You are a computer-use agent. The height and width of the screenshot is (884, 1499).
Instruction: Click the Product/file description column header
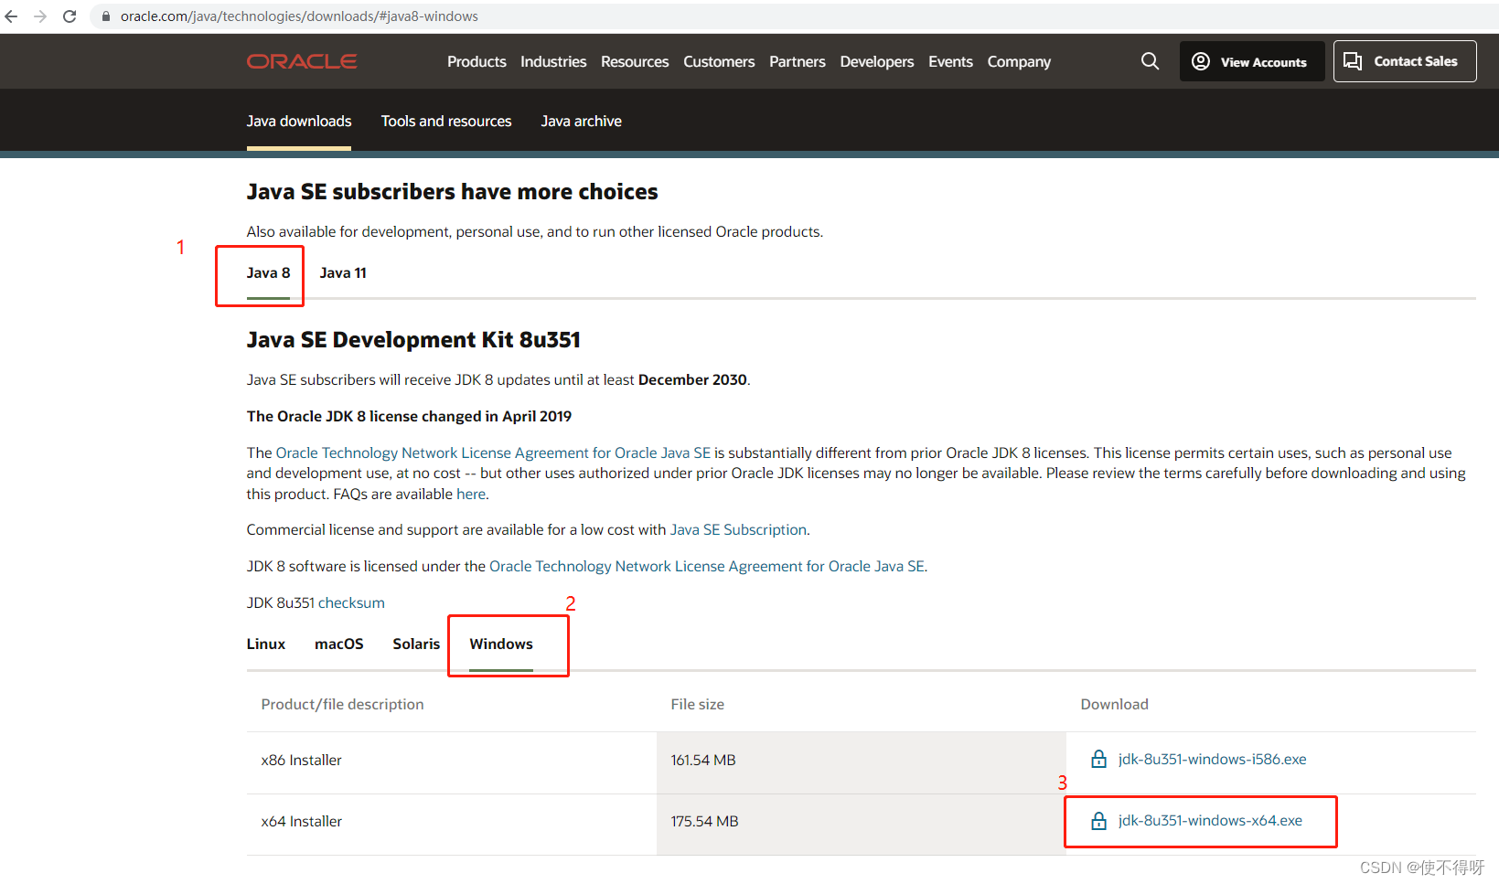pyautogui.click(x=342, y=704)
